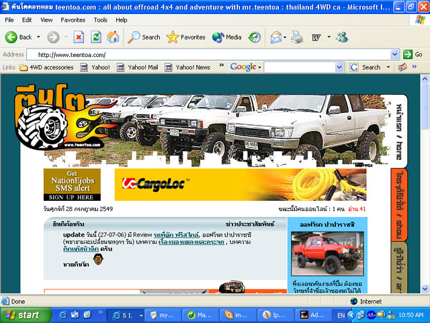Open the Messenger icon in toolbar

[341, 37]
